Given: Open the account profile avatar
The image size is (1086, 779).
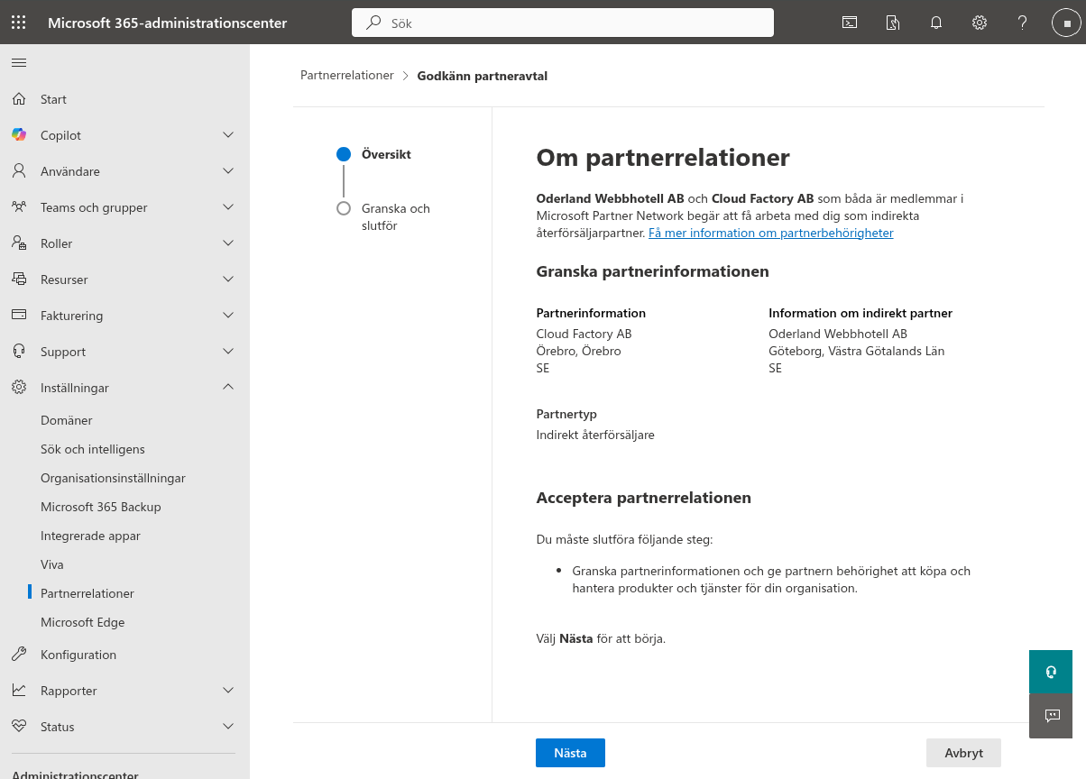Looking at the screenshot, I should pos(1066,23).
